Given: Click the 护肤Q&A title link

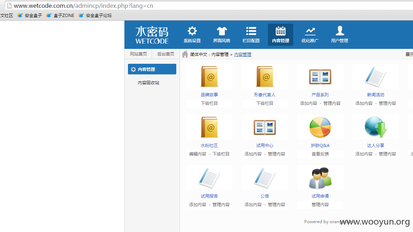Looking at the screenshot, I should point(320,145).
